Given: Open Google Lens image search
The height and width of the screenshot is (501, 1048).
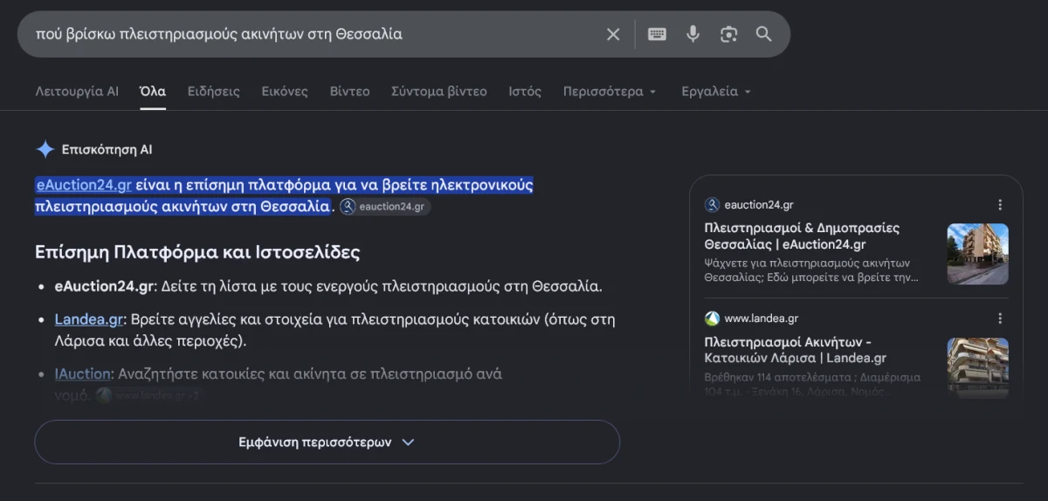Looking at the screenshot, I should [x=728, y=34].
